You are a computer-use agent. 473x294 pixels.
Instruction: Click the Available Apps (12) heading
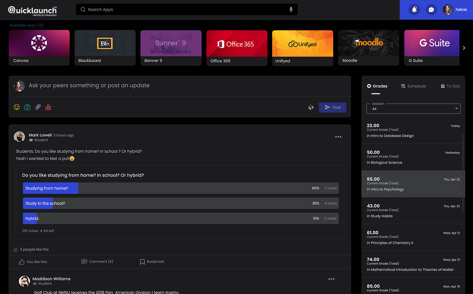pyautogui.click(x=27, y=25)
